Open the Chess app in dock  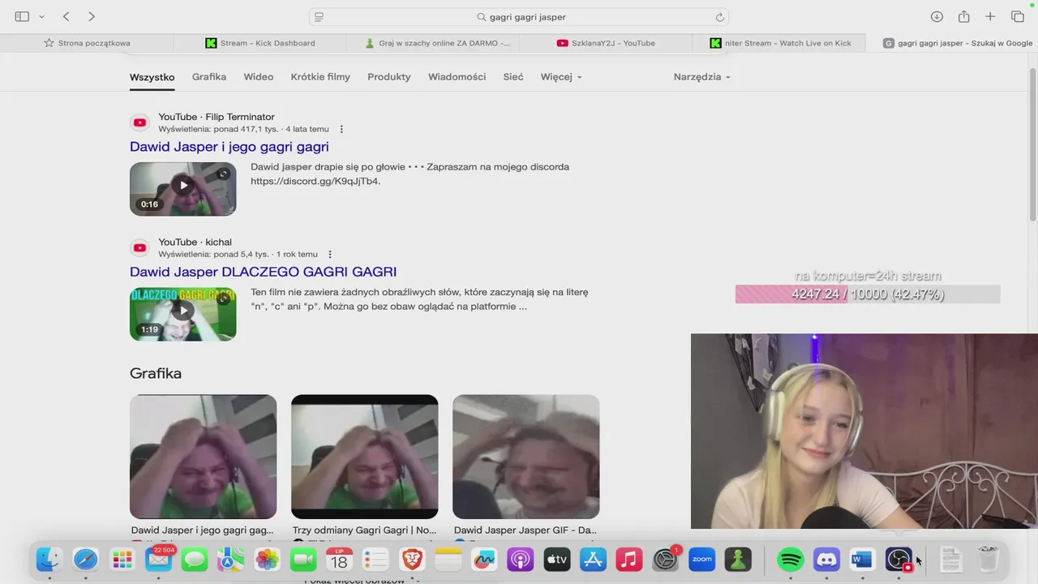pos(737,559)
